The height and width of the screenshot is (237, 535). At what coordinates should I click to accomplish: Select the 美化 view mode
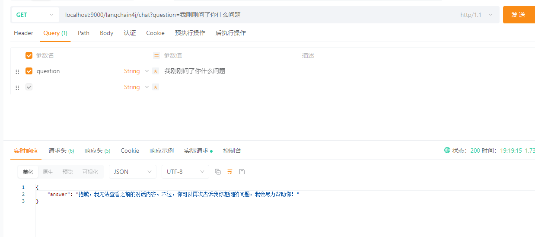28,172
